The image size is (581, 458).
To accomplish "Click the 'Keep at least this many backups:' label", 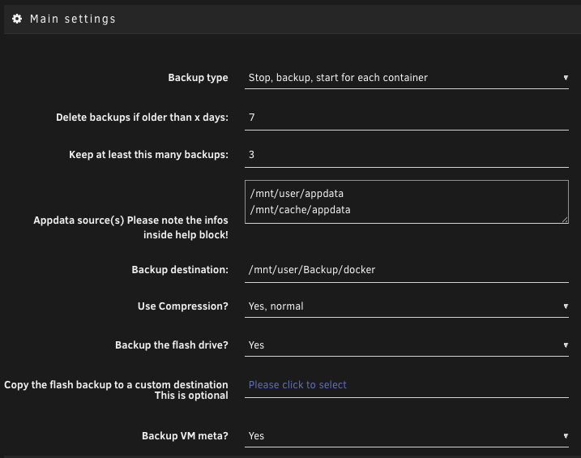I will click(148, 155).
